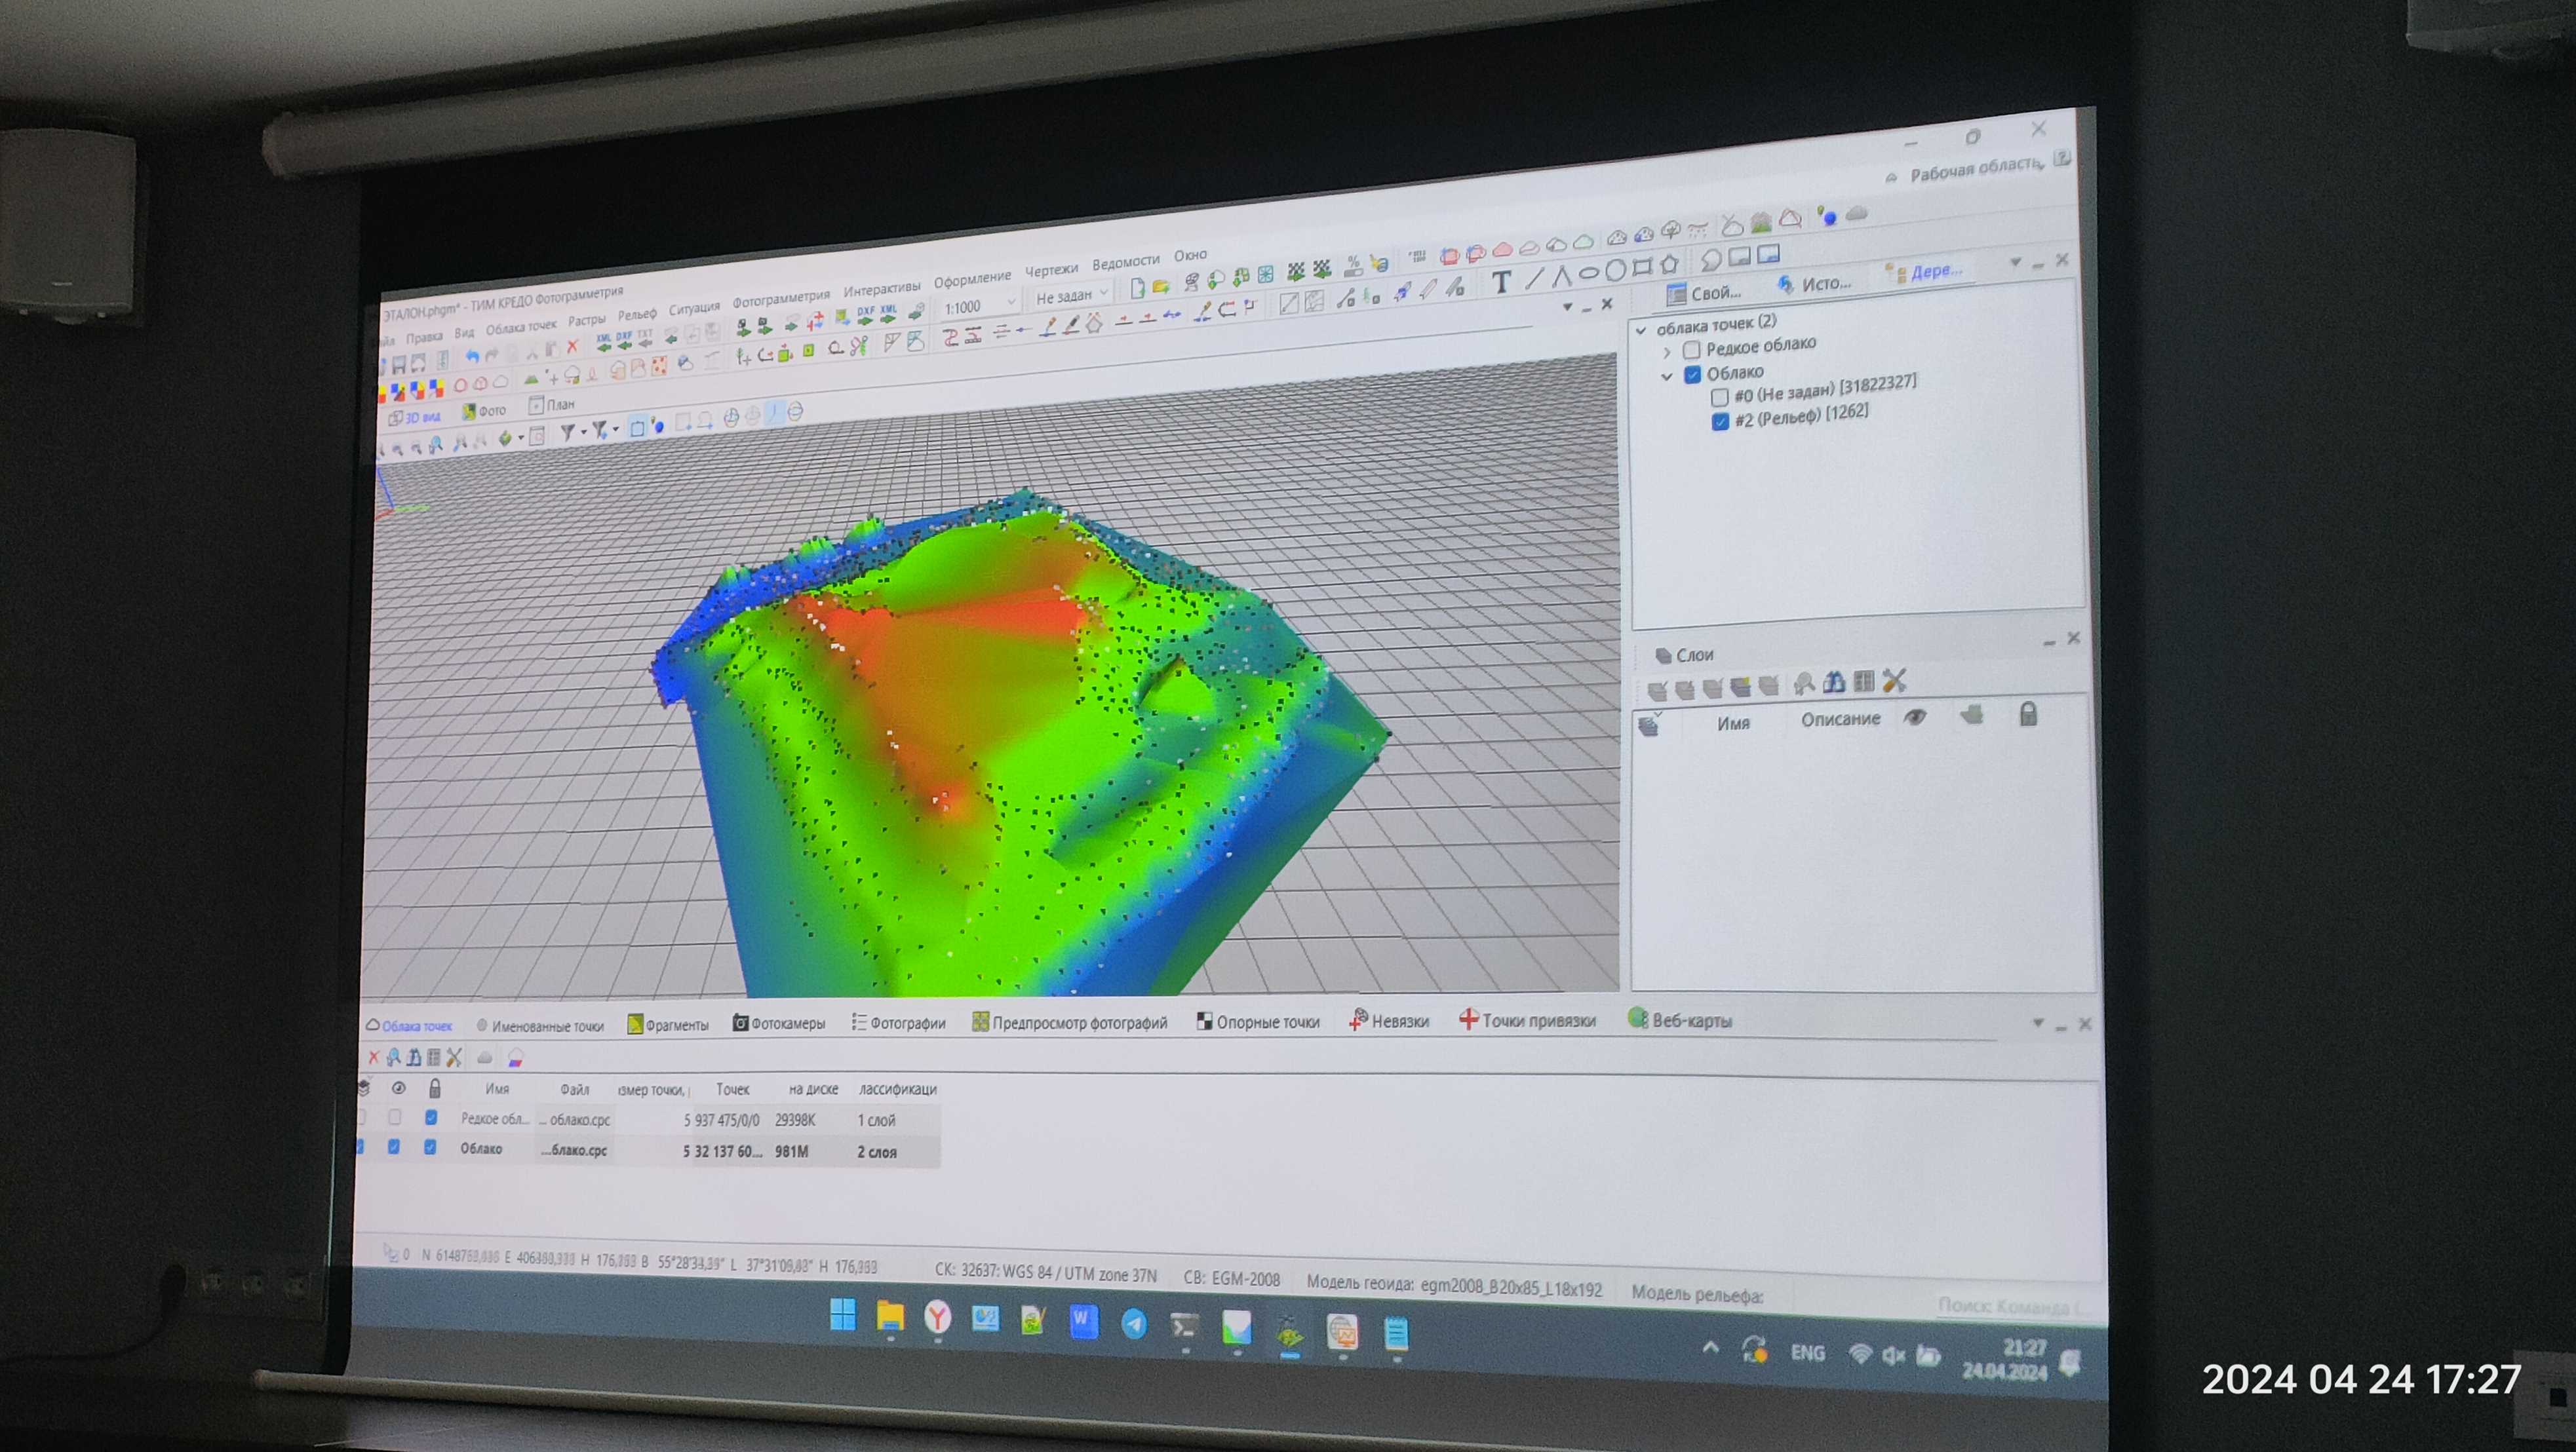Open bottom panel options dropdown arrow
This screenshot has width=2576, height=1452.
tap(2038, 1023)
